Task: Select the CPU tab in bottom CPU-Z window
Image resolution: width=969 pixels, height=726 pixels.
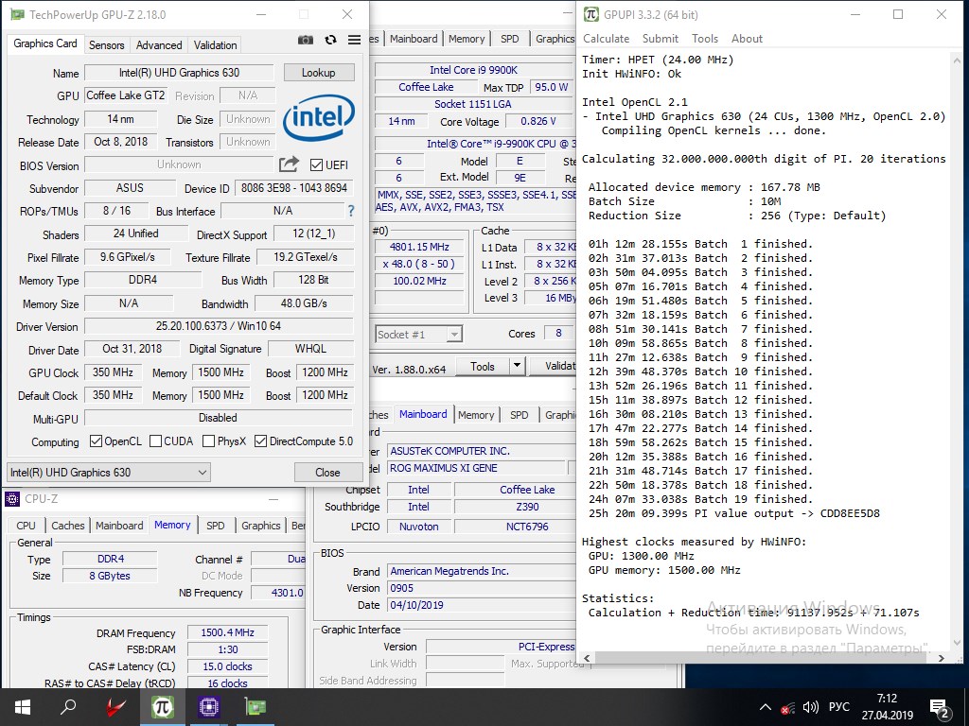Action: 26,526
